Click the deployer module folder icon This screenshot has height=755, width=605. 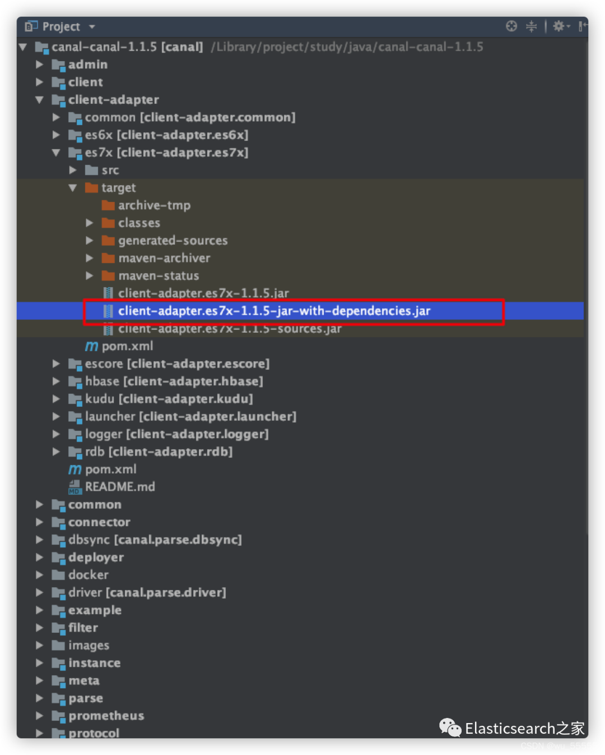click(x=58, y=558)
